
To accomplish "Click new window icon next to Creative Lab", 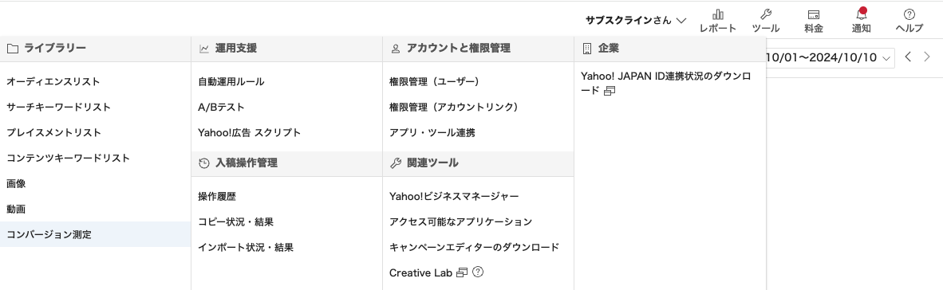I will (x=462, y=272).
